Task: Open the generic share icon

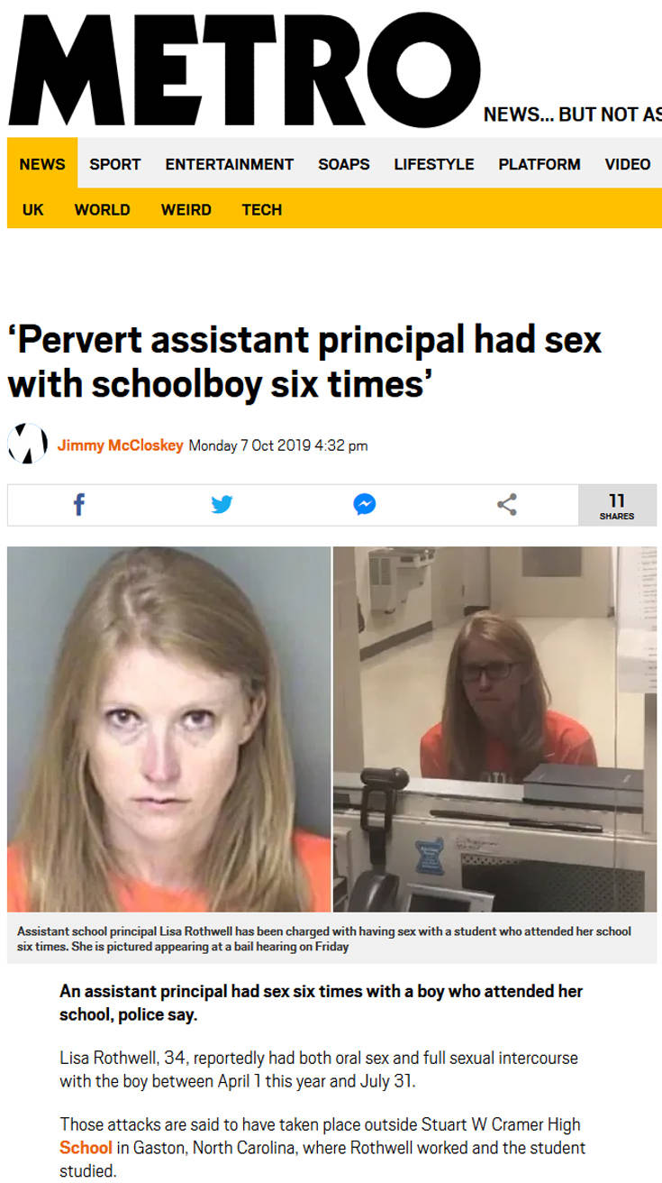Action: point(507,505)
